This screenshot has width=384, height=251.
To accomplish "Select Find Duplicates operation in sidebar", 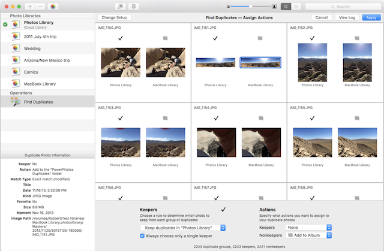I will (x=37, y=102).
